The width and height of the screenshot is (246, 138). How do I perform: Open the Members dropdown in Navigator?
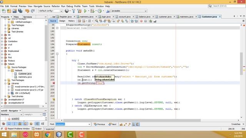click(x=12, y=115)
